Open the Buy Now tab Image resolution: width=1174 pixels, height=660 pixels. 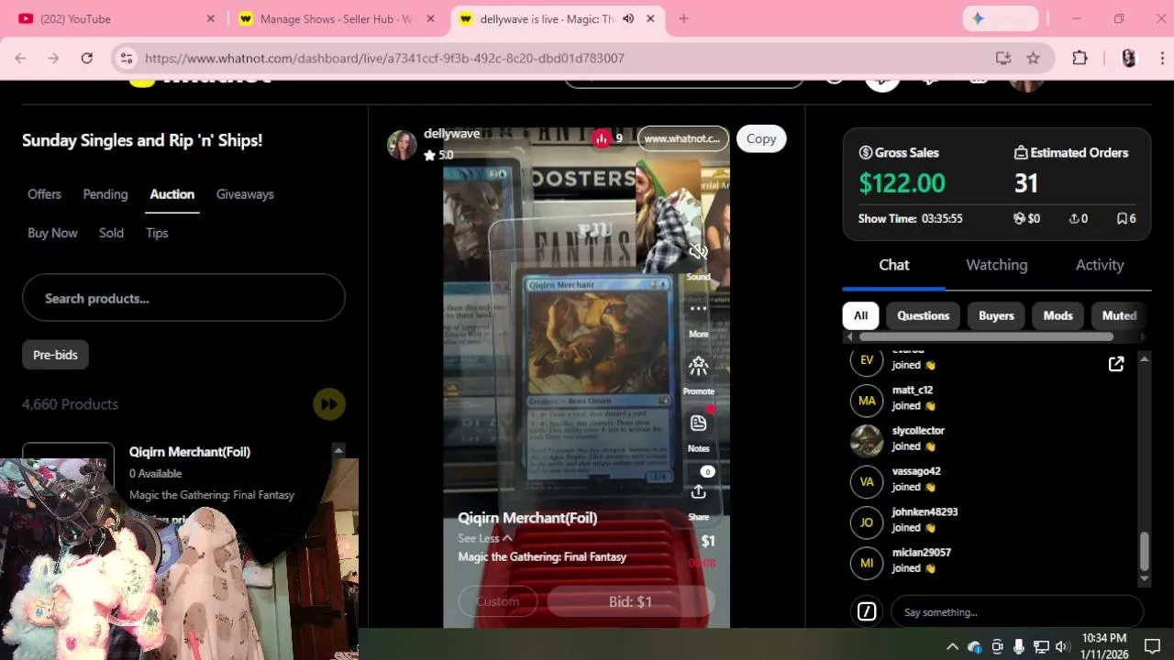coord(52,233)
